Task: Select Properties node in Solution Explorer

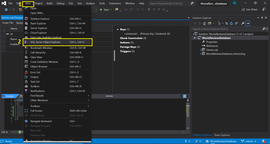Action: tap(212, 42)
